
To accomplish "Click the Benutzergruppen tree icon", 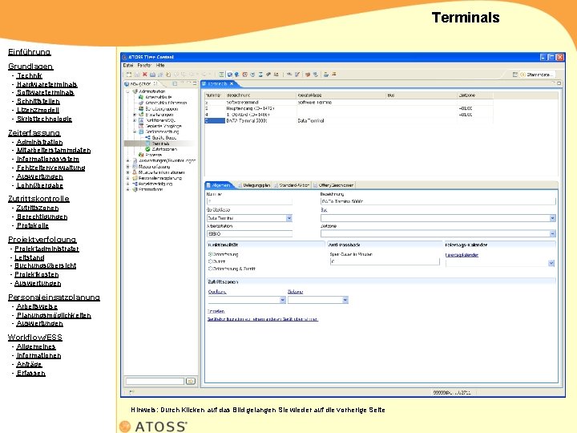I will coord(141,108).
